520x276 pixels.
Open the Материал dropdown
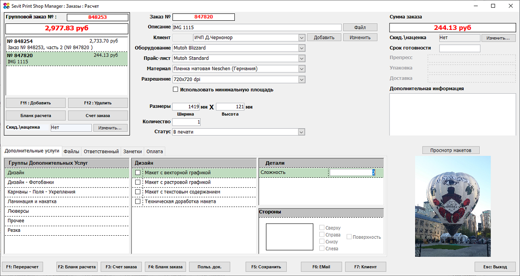302,68
